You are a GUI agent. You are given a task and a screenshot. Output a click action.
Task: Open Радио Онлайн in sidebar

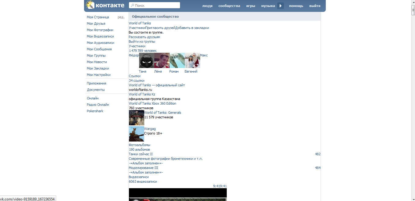tap(98, 105)
